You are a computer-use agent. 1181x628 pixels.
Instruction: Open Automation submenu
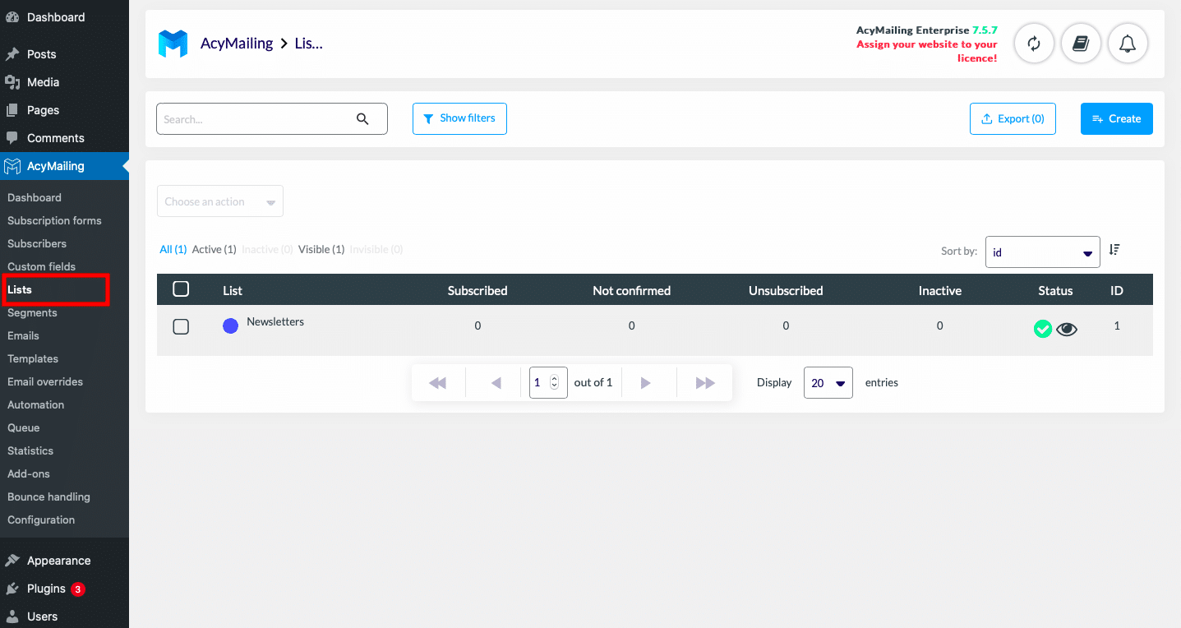click(35, 404)
